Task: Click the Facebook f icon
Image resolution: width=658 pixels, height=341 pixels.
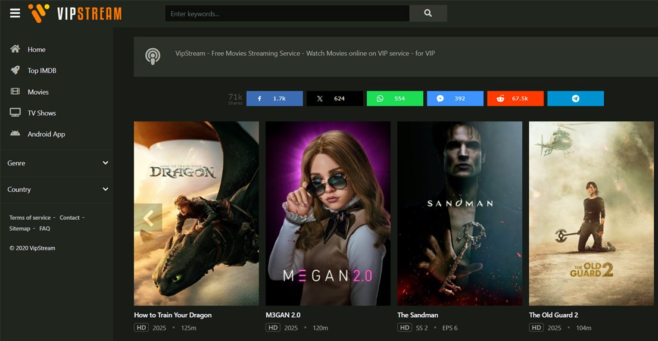Action: click(260, 99)
